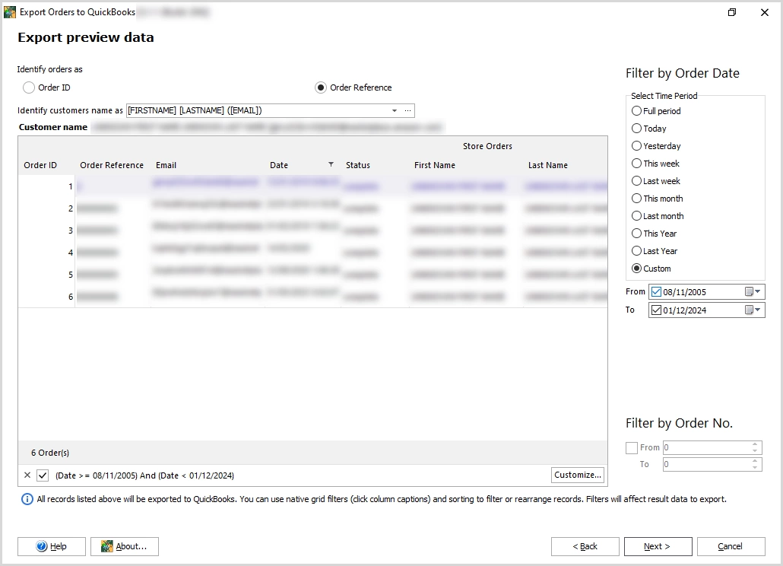Select order row 5 in the grid

[313, 275]
